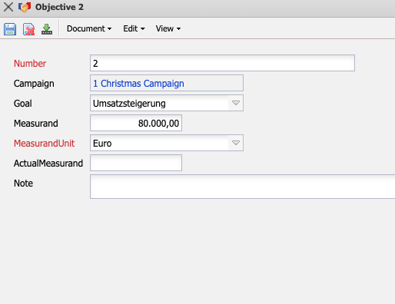Click the delete document icon with red X
The image size is (395, 304).
28,29
